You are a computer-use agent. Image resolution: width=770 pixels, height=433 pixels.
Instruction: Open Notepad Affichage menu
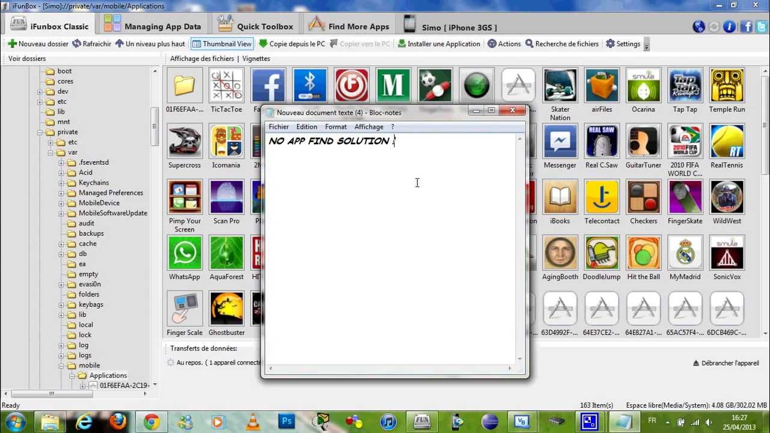tap(369, 127)
